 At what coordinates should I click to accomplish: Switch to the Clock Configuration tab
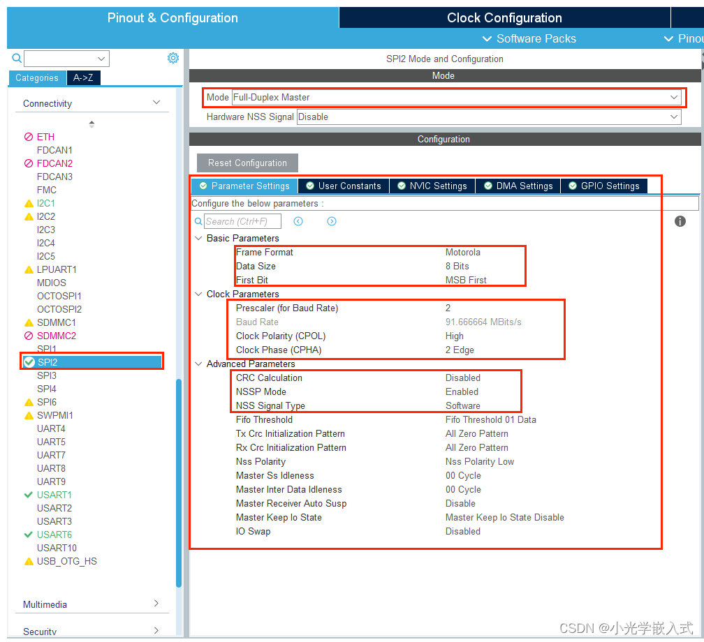504,17
